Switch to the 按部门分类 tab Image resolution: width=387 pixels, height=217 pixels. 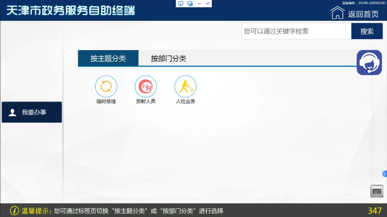(168, 58)
